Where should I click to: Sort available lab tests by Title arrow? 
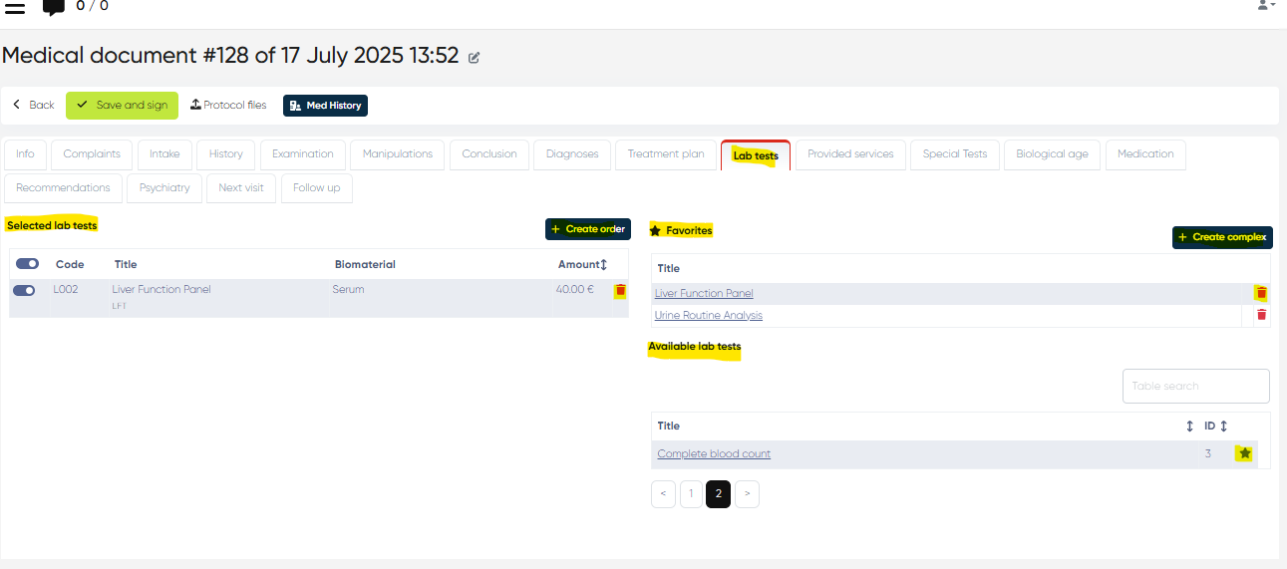tap(1189, 427)
